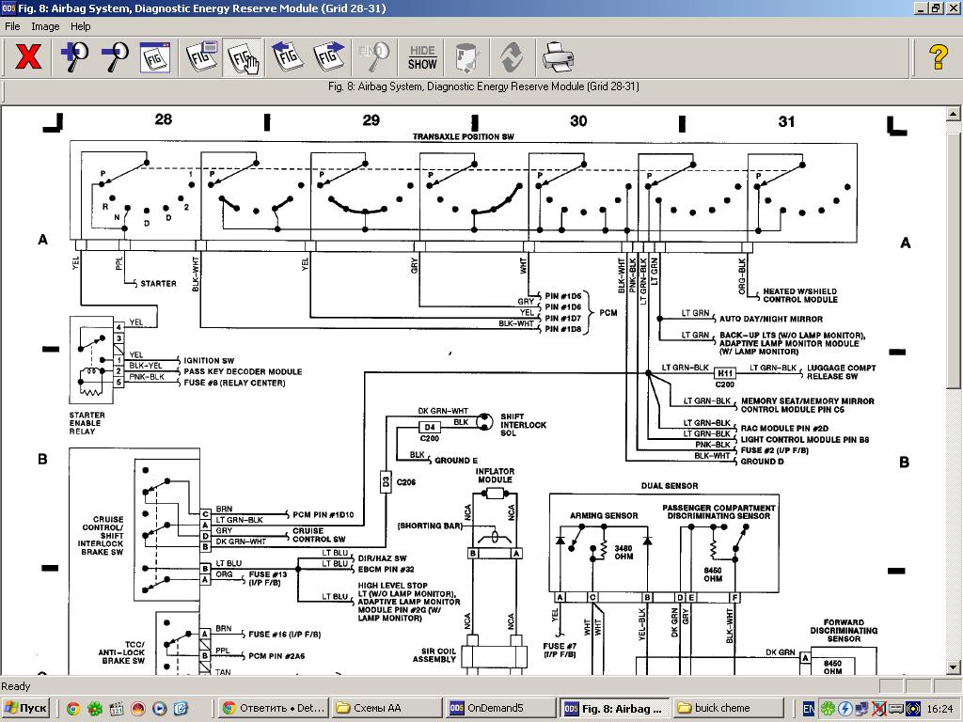Click the Chrome quick launch icon
This screenshot has height=722, width=963.
click(72, 708)
